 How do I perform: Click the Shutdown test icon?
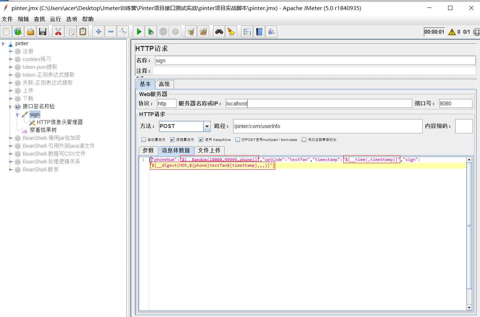pyautogui.click(x=175, y=32)
